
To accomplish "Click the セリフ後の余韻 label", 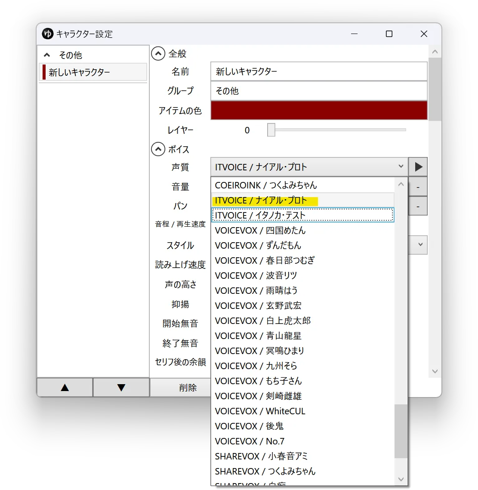I will pos(180,362).
